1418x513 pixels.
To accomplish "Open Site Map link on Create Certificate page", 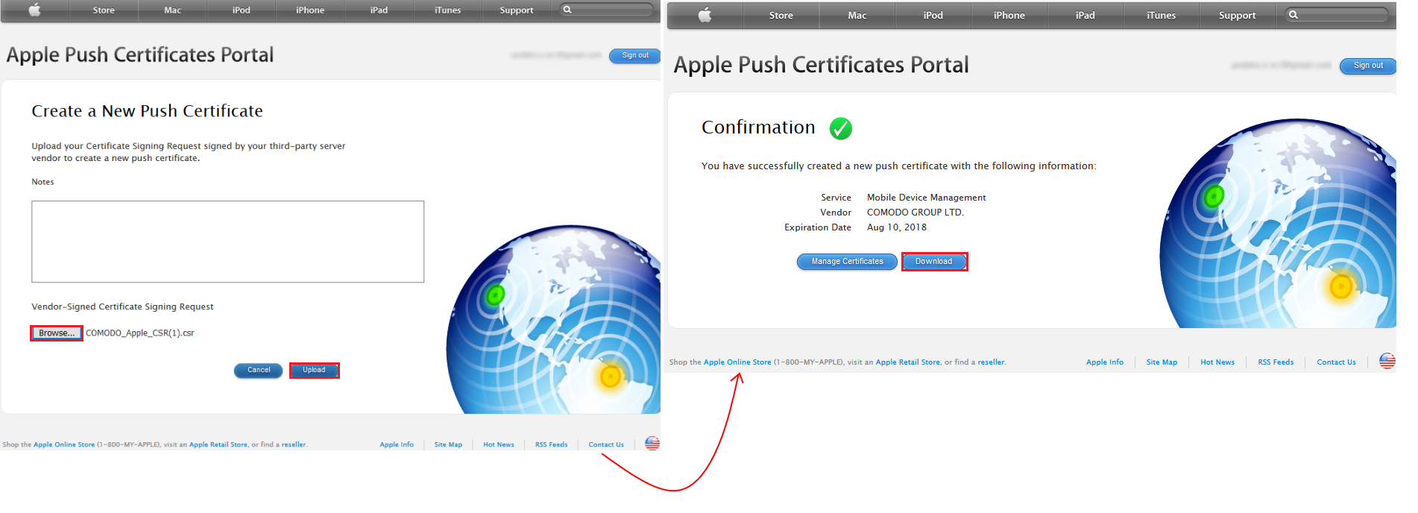I will (448, 445).
